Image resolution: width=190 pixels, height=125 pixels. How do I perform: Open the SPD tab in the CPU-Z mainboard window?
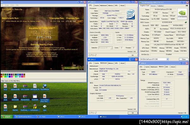point(116,63)
